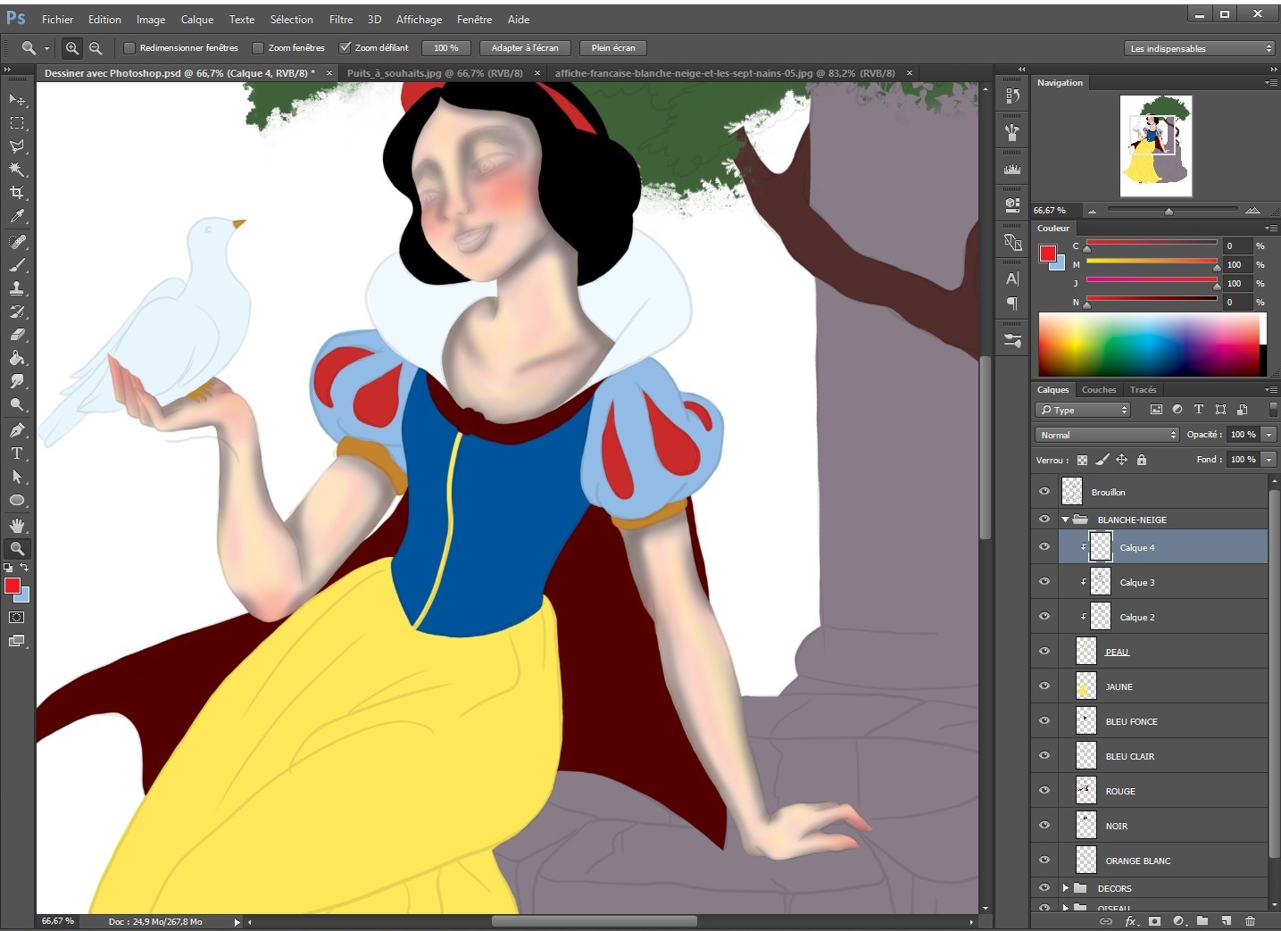Click the Navigation panel thumbnail preview

click(1156, 146)
